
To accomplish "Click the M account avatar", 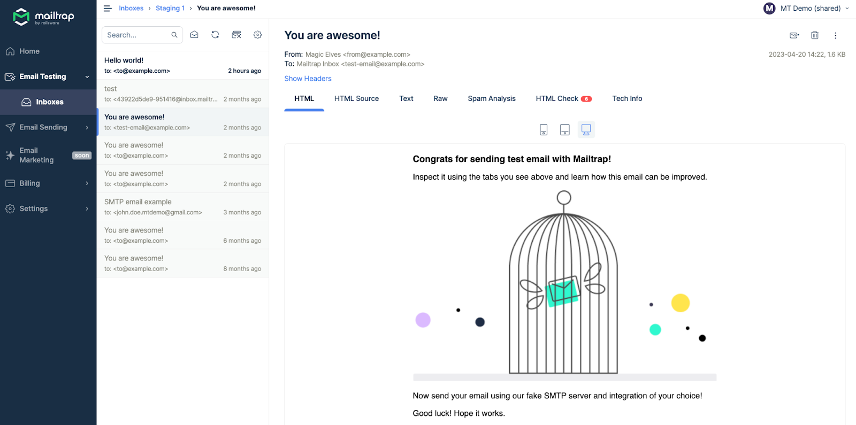I will pyautogui.click(x=769, y=9).
